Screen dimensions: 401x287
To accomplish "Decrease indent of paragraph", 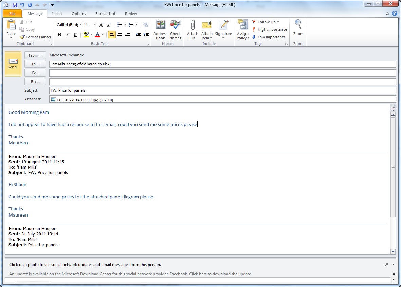I will tap(139, 35).
